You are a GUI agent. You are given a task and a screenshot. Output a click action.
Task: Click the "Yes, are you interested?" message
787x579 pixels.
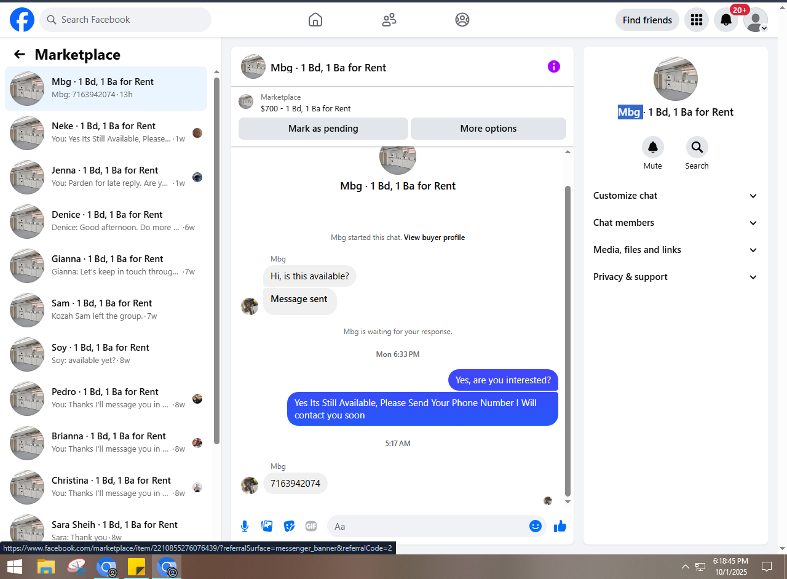503,380
